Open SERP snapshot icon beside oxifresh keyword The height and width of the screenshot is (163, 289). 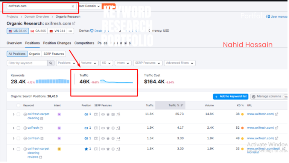point(41,128)
